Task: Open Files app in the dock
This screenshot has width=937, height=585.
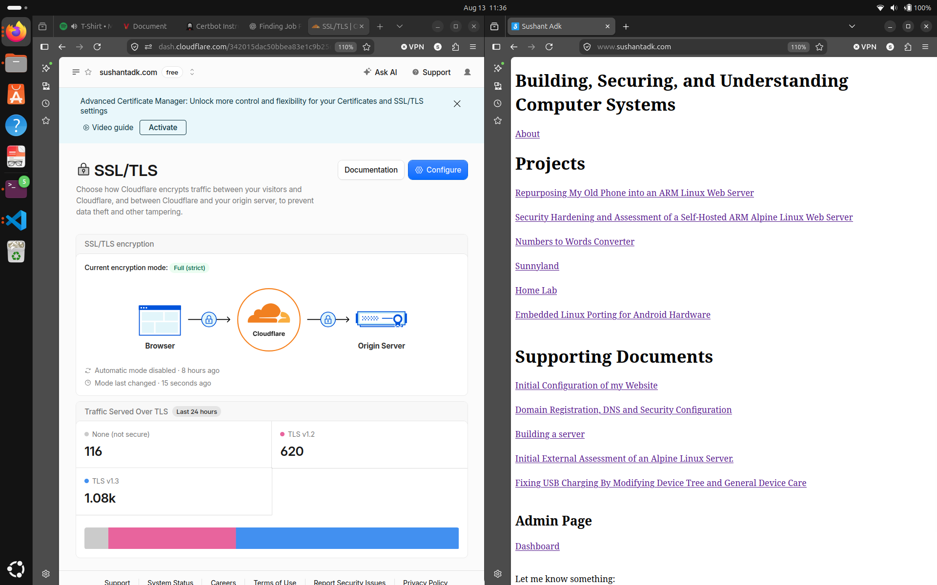Action: point(16,63)
